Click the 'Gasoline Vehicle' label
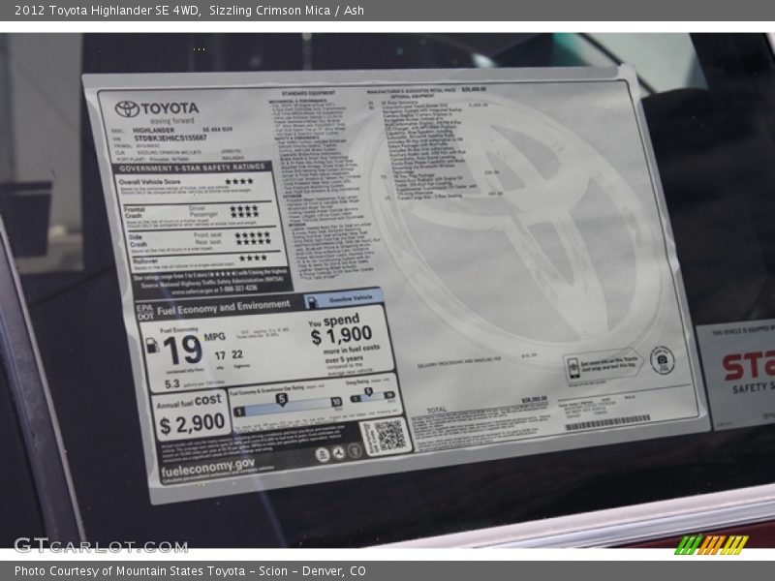 tap(351, 298)
